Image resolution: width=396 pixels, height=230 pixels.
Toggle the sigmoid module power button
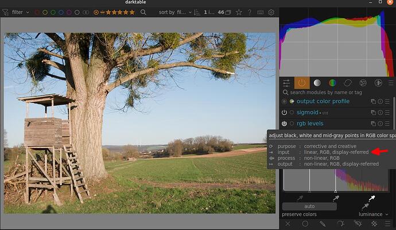click(284, 113)
